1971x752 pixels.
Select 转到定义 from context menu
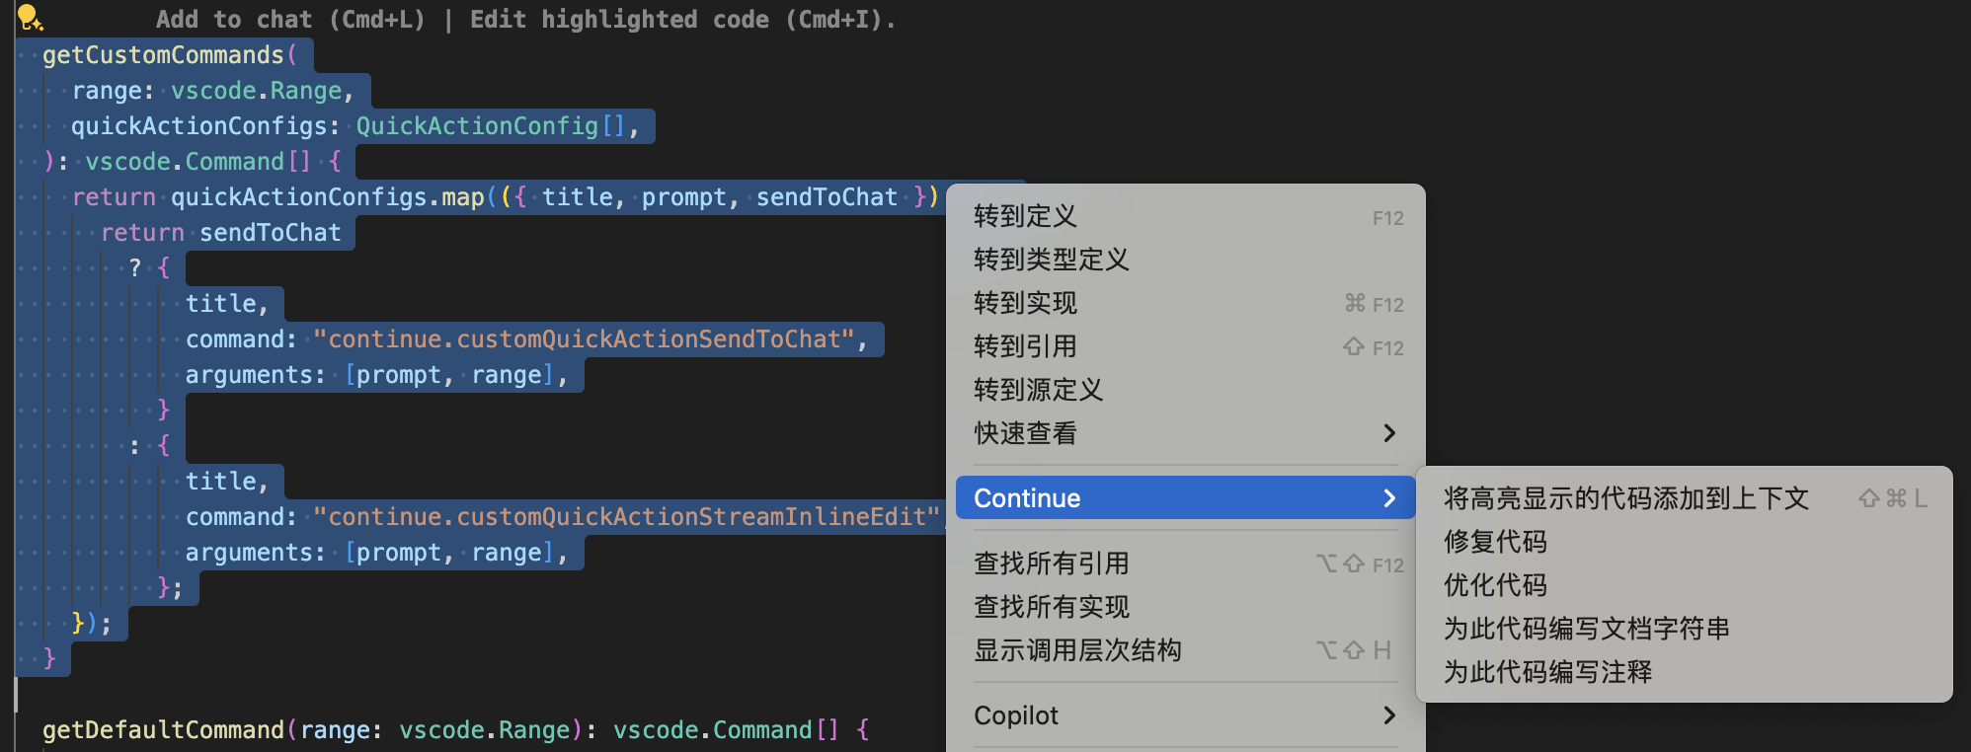tap(1025, 216)
